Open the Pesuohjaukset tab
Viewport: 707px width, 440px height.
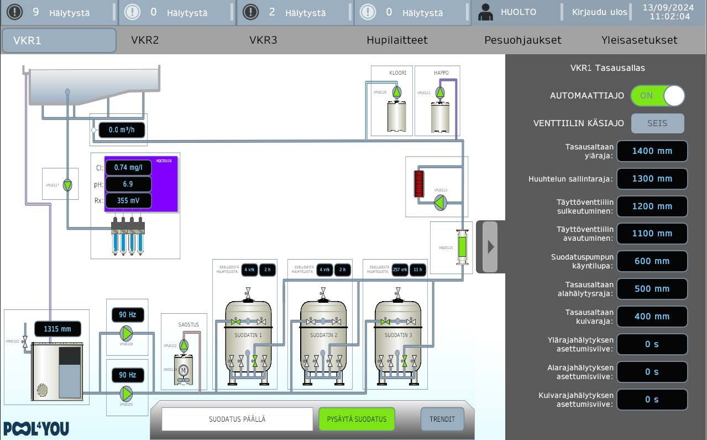coord(523,40)
